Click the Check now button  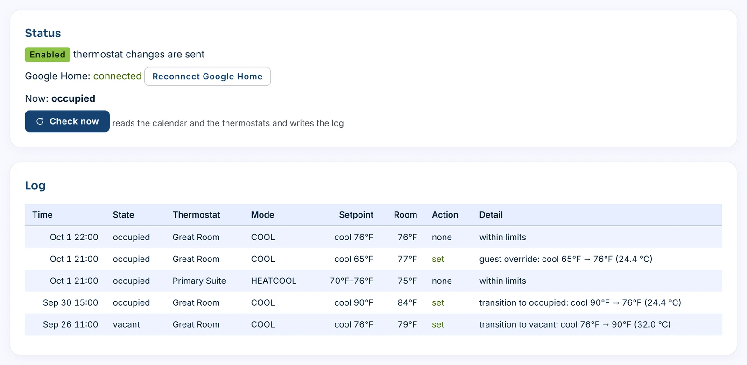pyautogui.click(x=67, y=121)
